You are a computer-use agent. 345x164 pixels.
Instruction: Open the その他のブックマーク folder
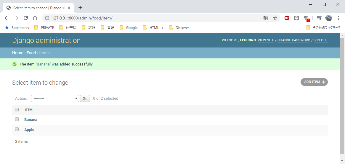(323, 28)
